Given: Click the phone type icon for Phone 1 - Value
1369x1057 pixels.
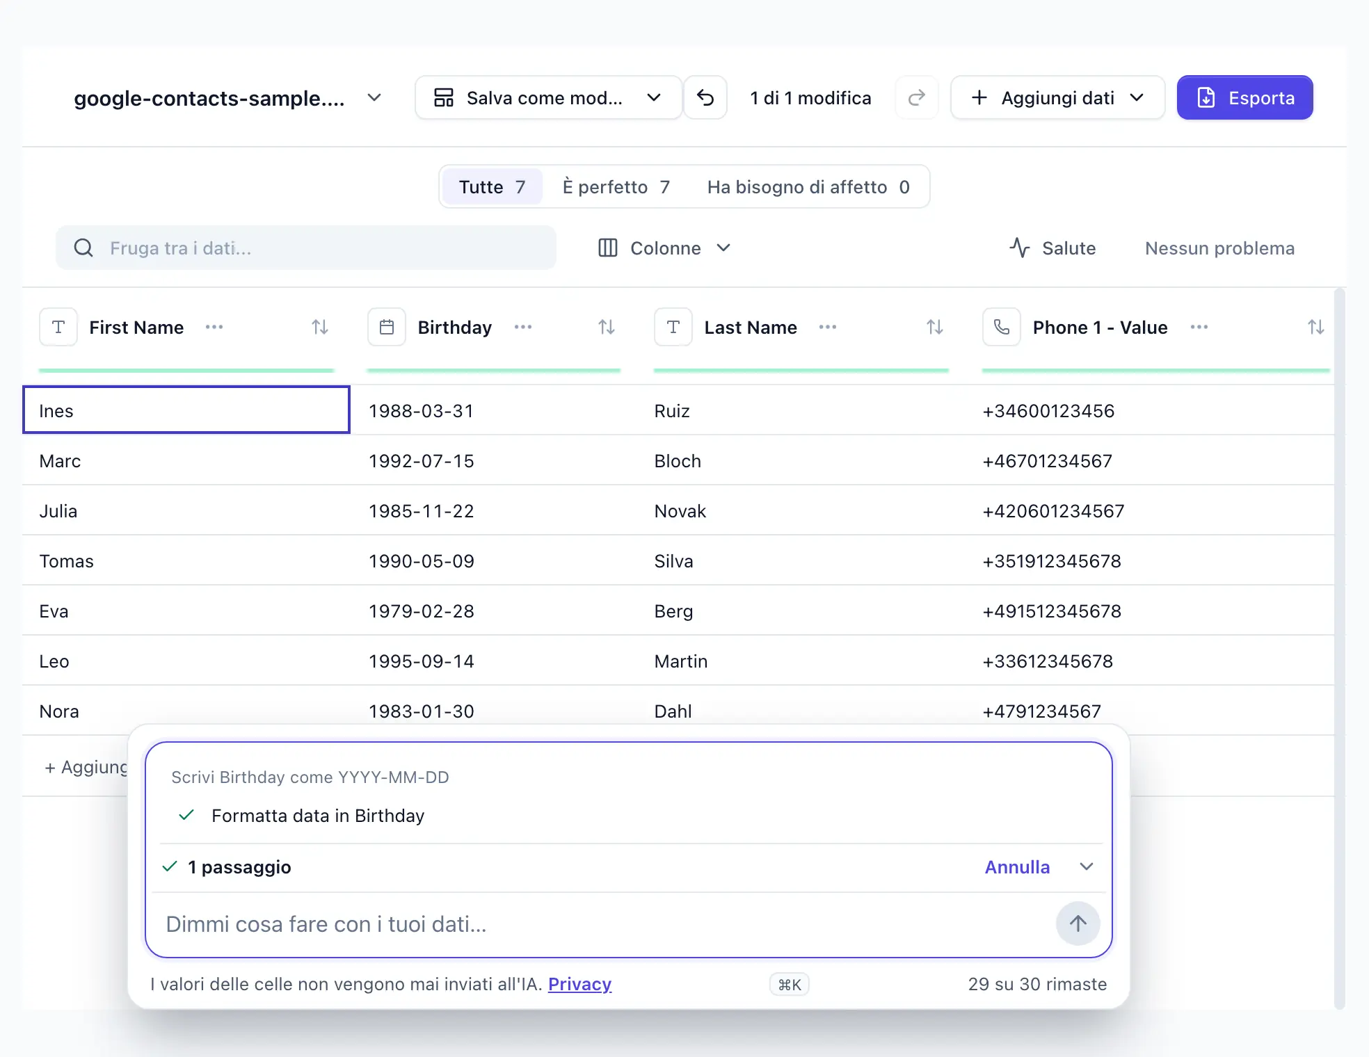Looking at the screenshot, I should click(1002, 327).
